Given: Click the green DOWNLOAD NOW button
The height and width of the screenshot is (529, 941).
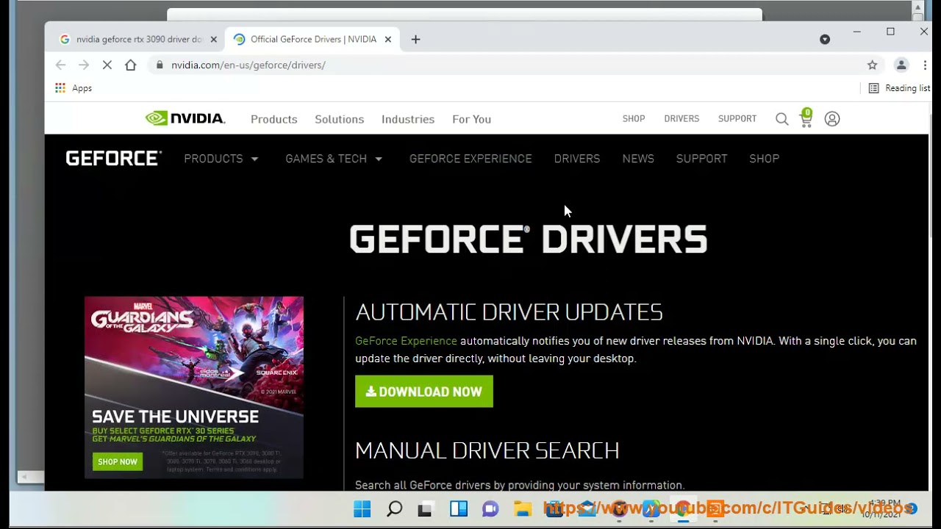Looking at the screenshot, I should tap(424, 392).
